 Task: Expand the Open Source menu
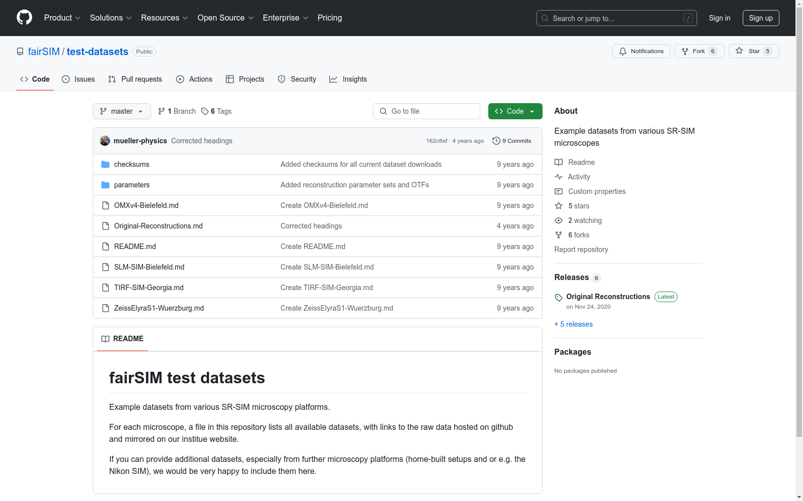226,18
